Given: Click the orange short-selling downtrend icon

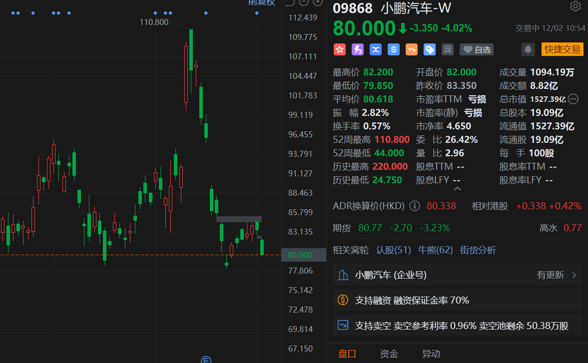Looking at the screenshot, I should tap(412, 49).
